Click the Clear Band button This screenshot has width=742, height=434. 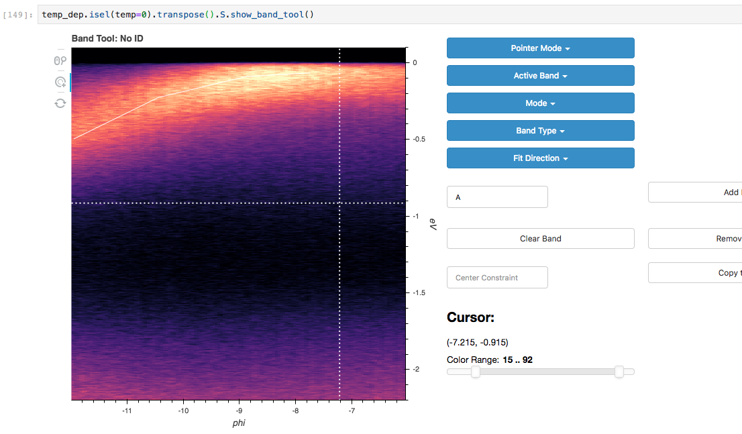point(541,239)
